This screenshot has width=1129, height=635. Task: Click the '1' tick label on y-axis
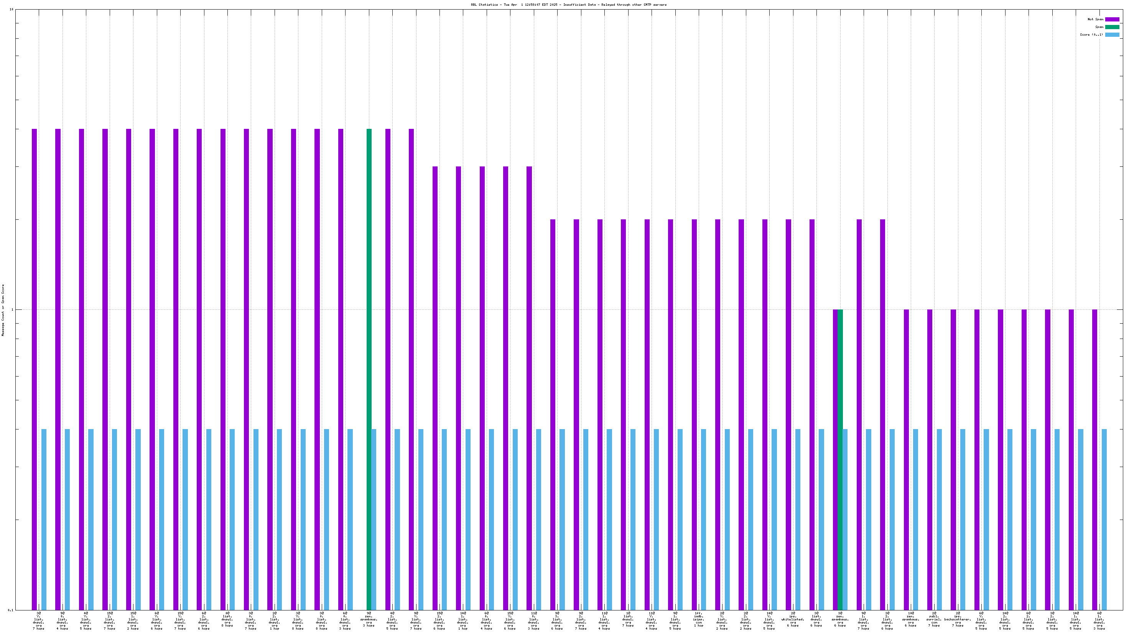click(12, 310)
